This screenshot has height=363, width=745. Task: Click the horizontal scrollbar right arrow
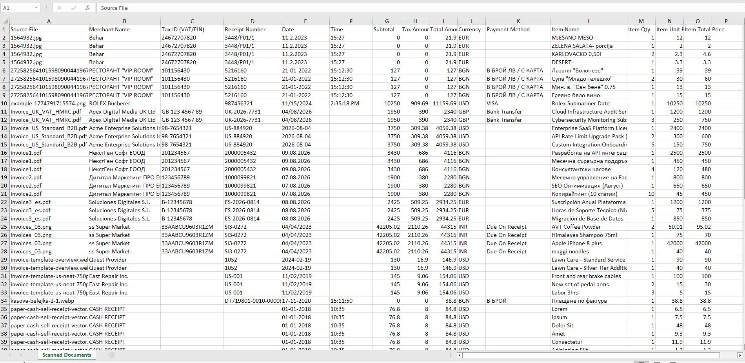(740, 356)
